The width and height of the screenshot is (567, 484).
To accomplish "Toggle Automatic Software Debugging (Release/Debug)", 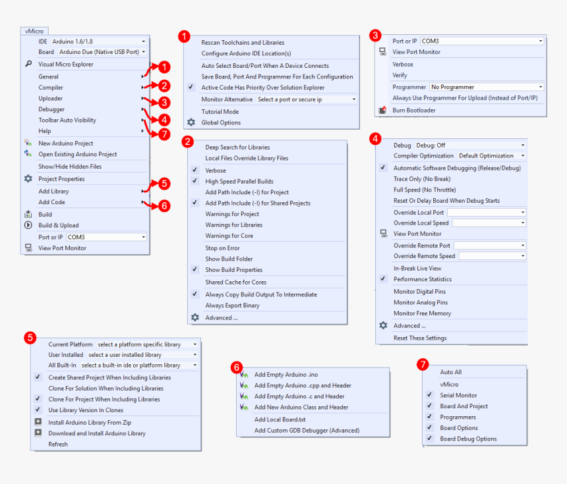I will pyautogui.click(x=383, y=168).
